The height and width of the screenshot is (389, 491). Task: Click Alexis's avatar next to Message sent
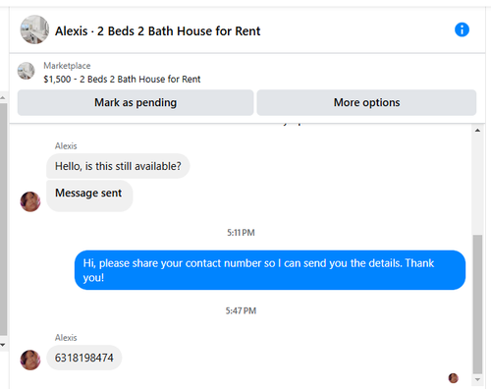point(30,201)
